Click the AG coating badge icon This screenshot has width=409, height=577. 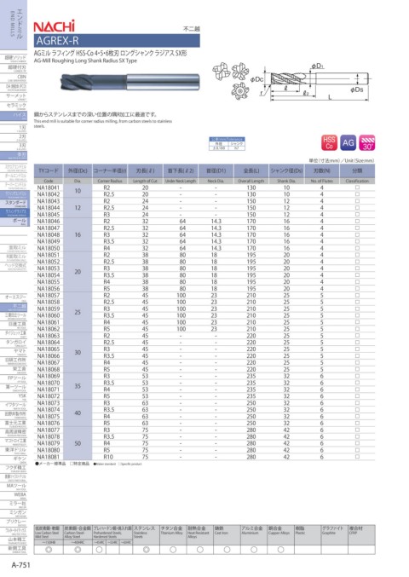coord(348,142)
